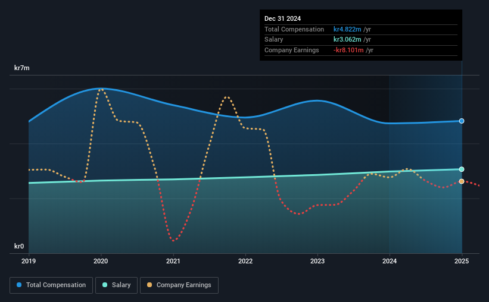Click the kr3.062m salary value
This screenshot has width=489, height=302.
[347, 40]
